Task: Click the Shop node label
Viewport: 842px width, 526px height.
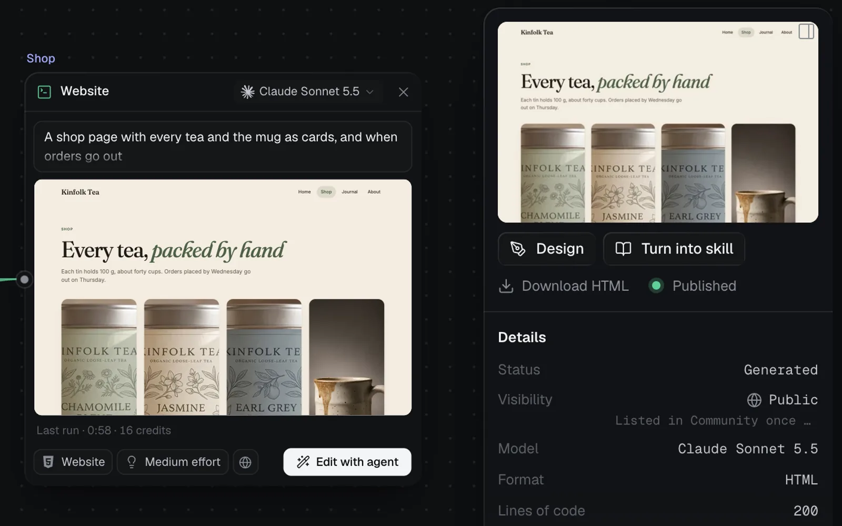Action: point(41,58)
